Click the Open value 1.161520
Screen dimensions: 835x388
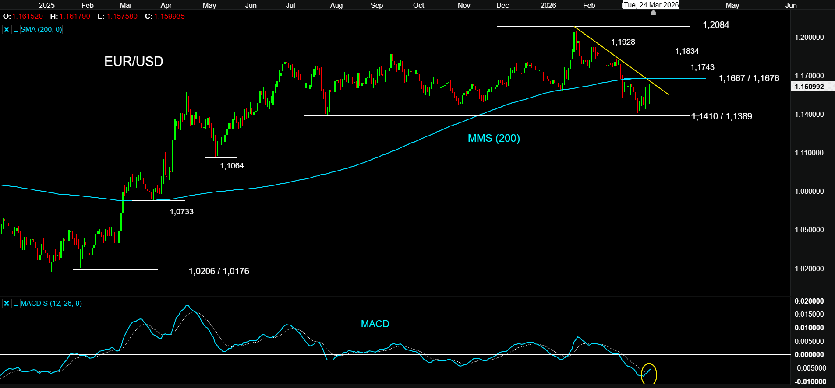[28, 17]
